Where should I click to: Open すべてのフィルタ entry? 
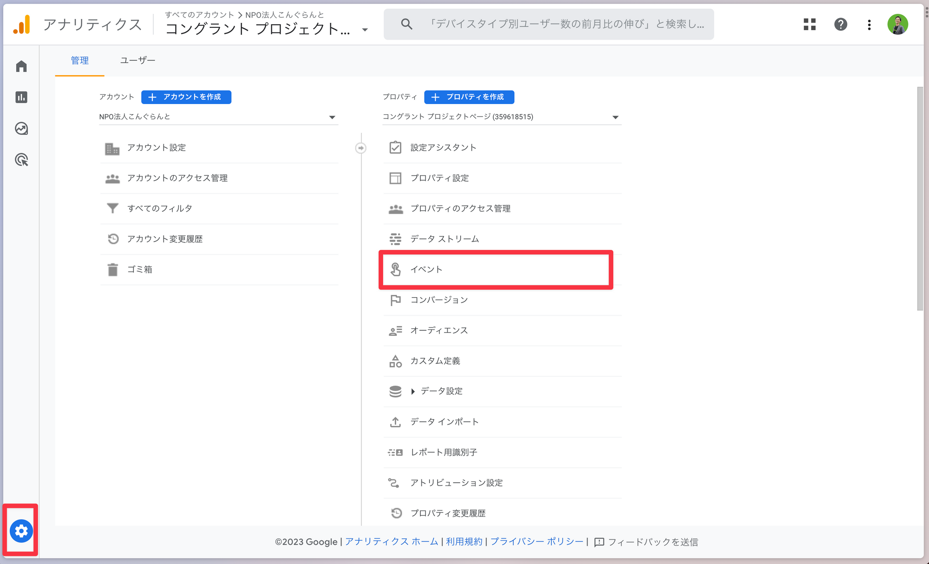(x=219, y=209)
